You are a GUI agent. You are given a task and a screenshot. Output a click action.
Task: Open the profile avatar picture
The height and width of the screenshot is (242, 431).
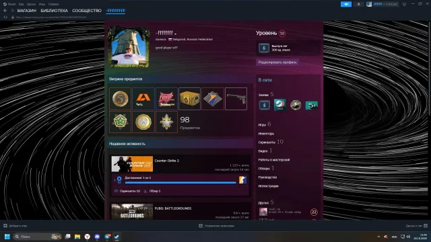click(129, 47)
